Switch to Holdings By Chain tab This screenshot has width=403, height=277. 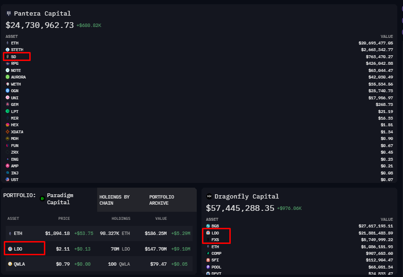click(x=114, y=200)
